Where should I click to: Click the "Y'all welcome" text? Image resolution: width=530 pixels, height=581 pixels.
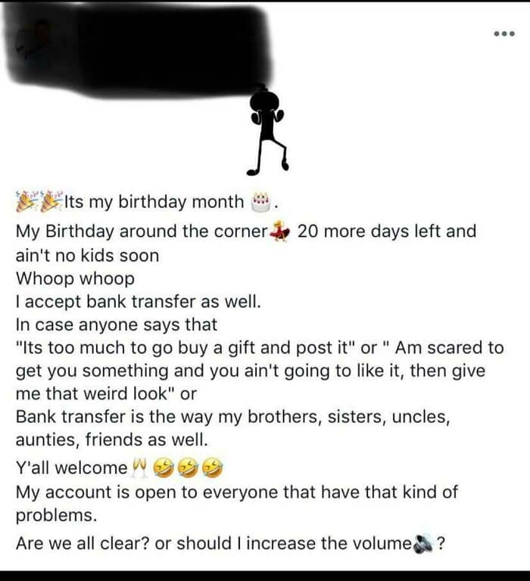tap(72, 468)
